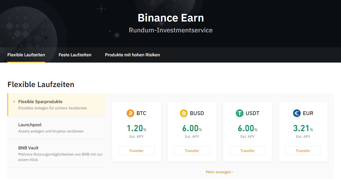
Task: Switch to Feste Laufzeiten tab
Action: [75, 55]
